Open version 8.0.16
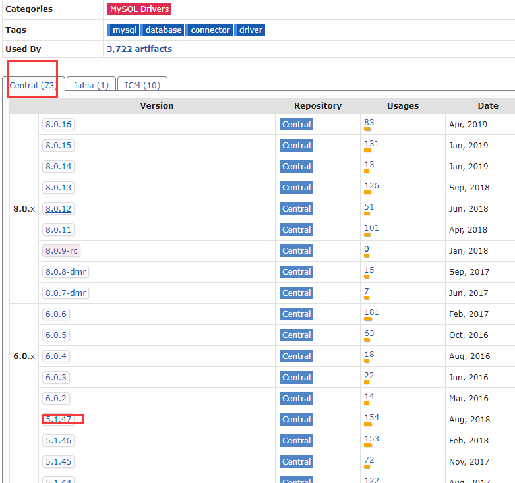Image resolution: width=515 pixels, height=483 pixels. [58, 125]
